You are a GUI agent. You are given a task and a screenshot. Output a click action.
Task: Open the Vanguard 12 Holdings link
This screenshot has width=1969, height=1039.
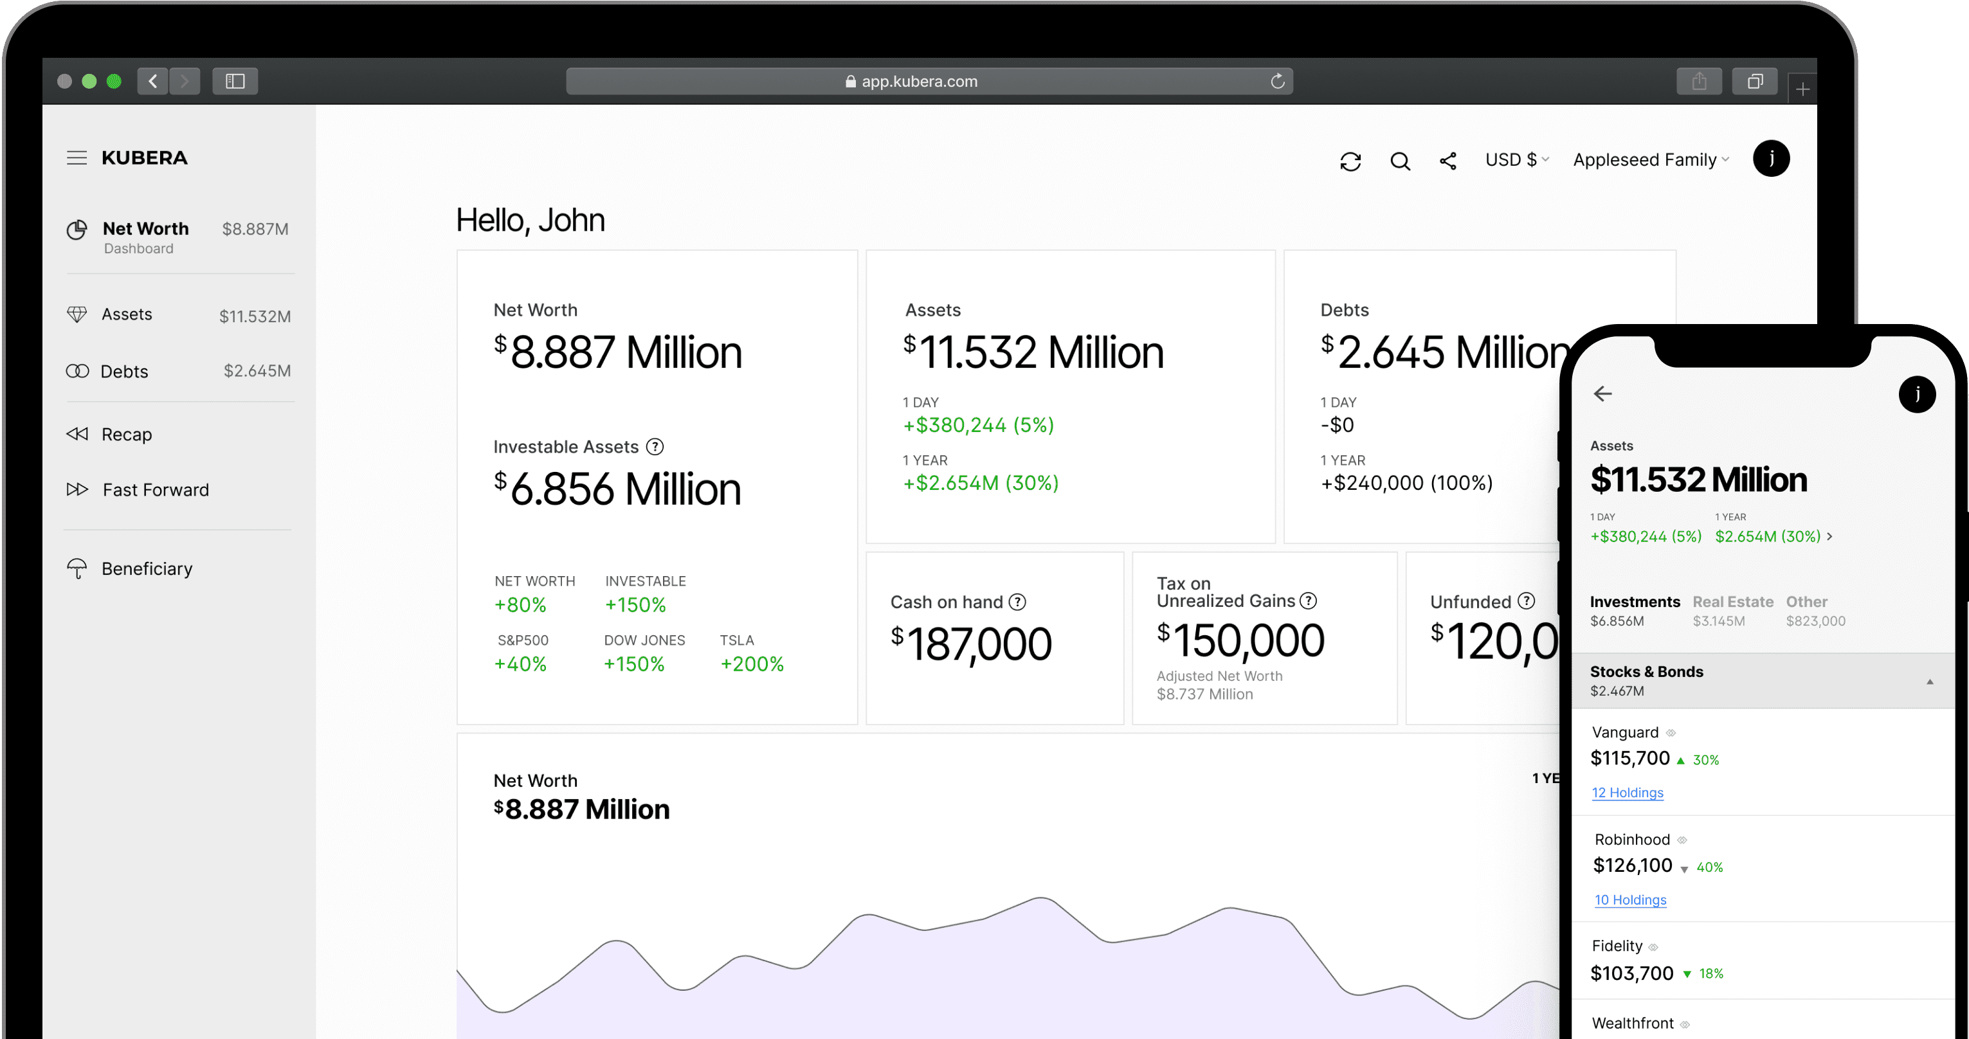[x=1628, y=793]
